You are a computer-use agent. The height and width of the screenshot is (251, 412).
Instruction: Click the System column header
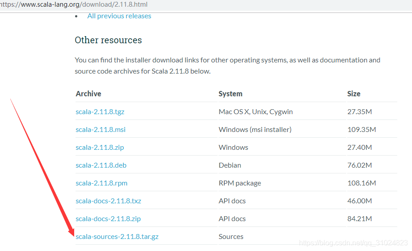[x=231, y=94]
